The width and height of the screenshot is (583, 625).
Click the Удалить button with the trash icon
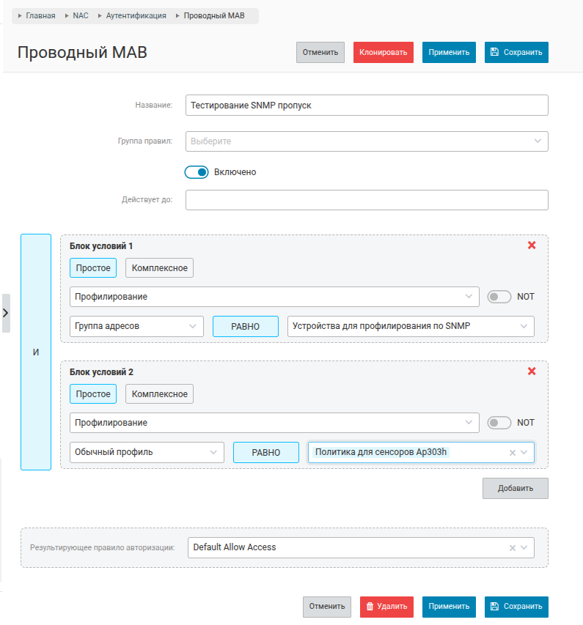tap(386, 606)
